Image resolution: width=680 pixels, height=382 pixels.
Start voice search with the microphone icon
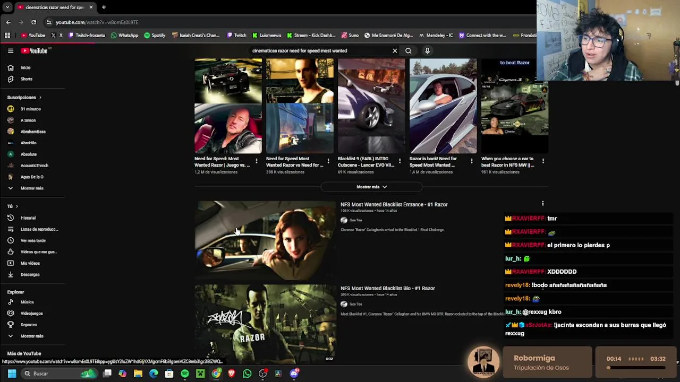[x=427, y=51]
